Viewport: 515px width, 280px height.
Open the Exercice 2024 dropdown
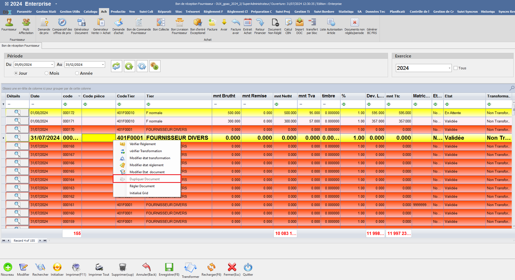point(449,68)
